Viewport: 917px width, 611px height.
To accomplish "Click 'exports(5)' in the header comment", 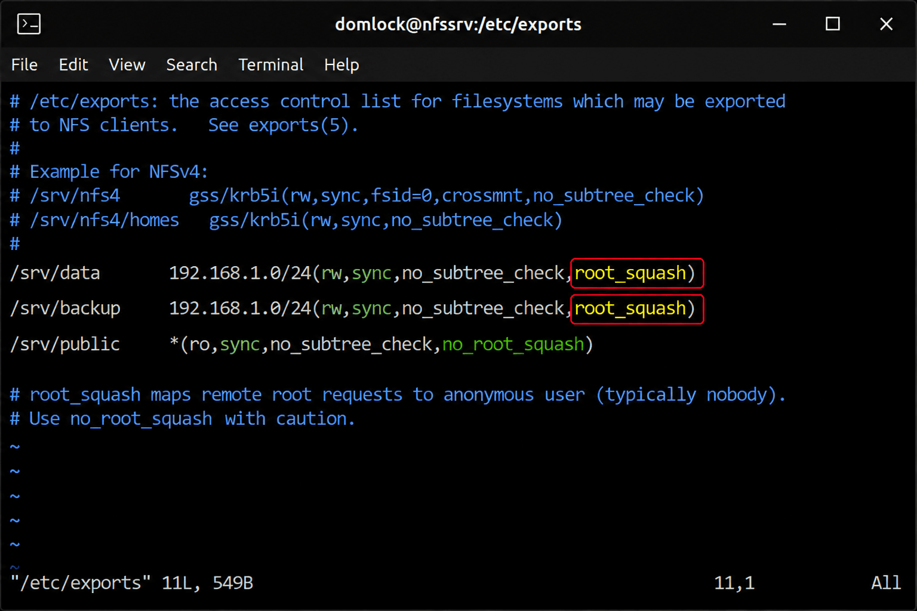I will tap(299, 125).
